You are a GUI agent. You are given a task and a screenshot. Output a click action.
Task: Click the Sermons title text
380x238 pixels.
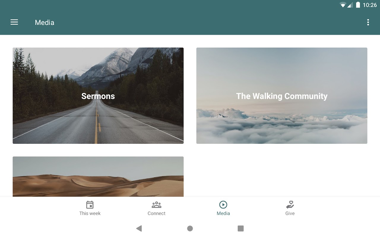(98, 96)
